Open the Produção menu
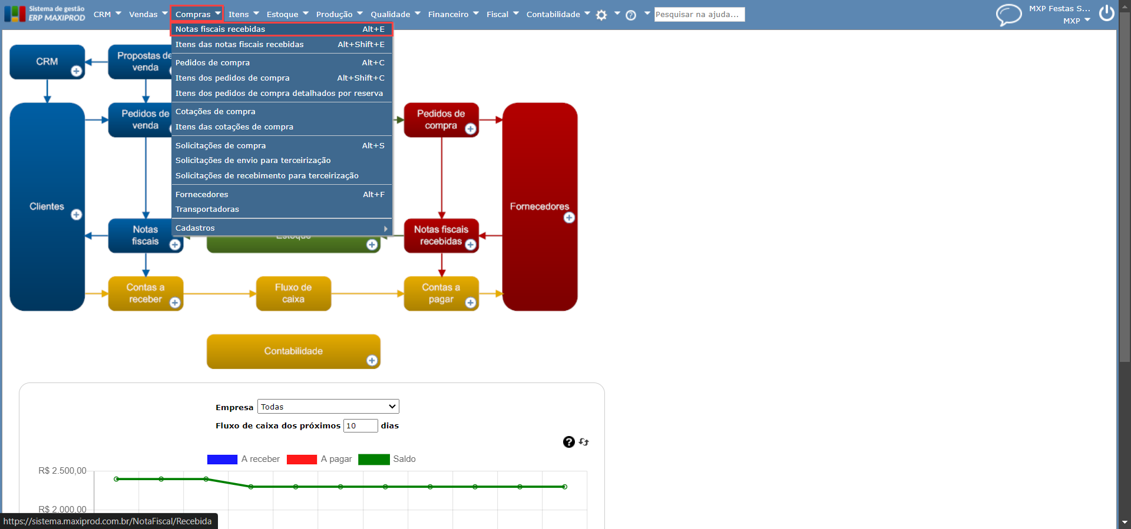This screenshot has height=529, width=1131. tap(339, 14)
